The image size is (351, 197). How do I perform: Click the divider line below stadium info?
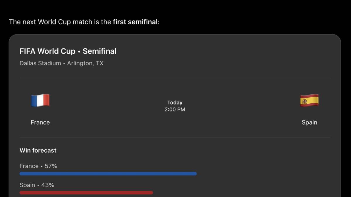click(x=175, y=78)
